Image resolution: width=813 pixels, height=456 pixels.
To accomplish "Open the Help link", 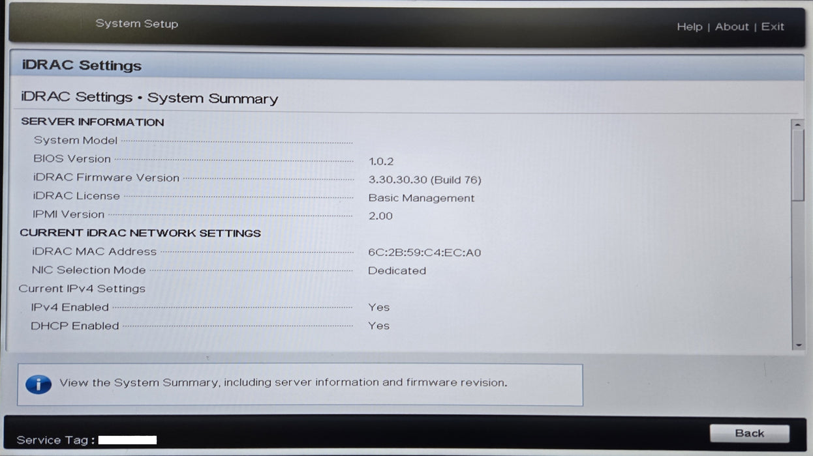I will tap(689, 27).
